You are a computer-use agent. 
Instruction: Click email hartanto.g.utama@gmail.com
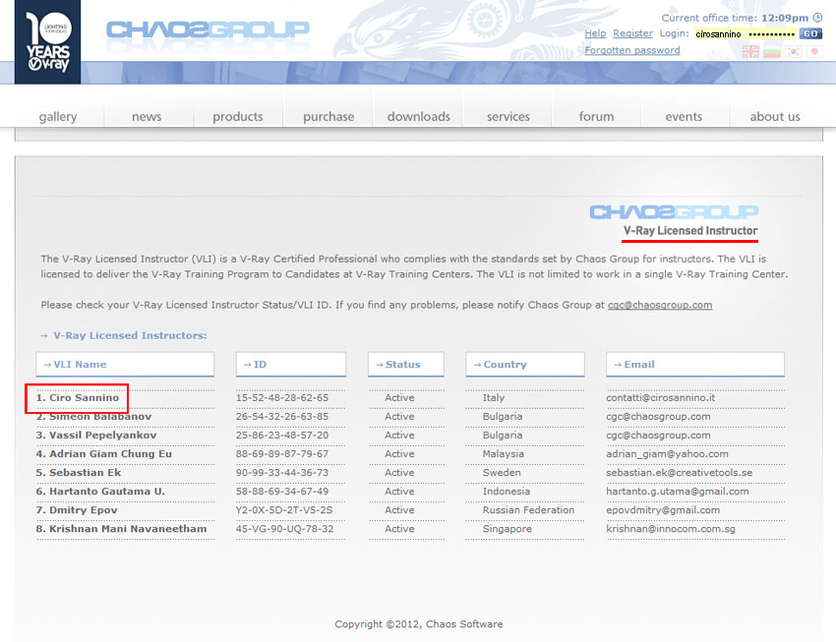[x=677, y=491]
